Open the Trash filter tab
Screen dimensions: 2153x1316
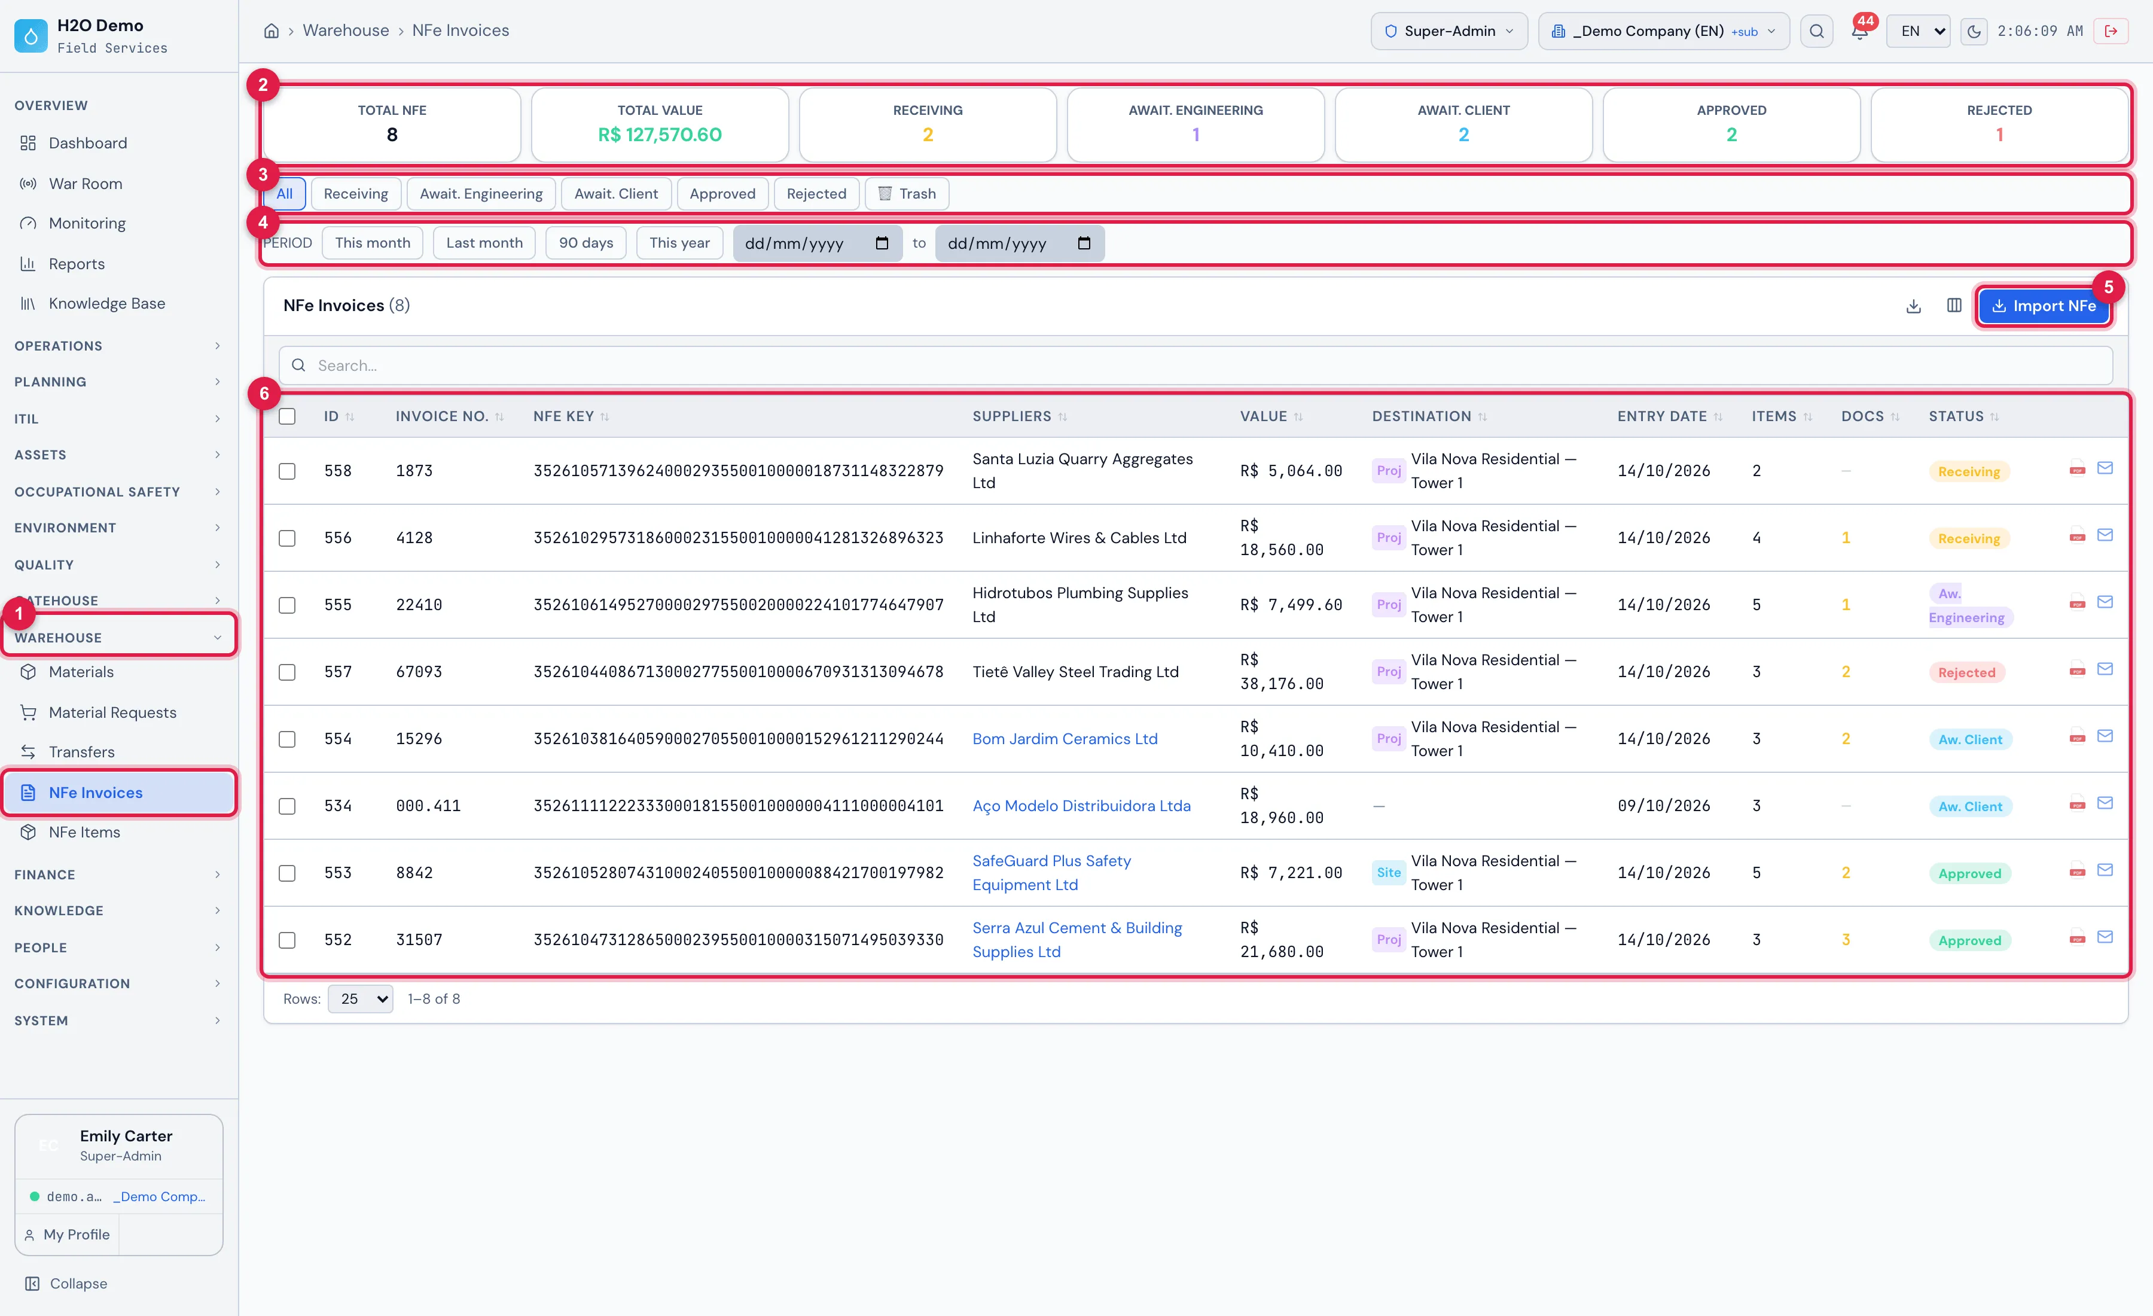click(x=907, y=194)
